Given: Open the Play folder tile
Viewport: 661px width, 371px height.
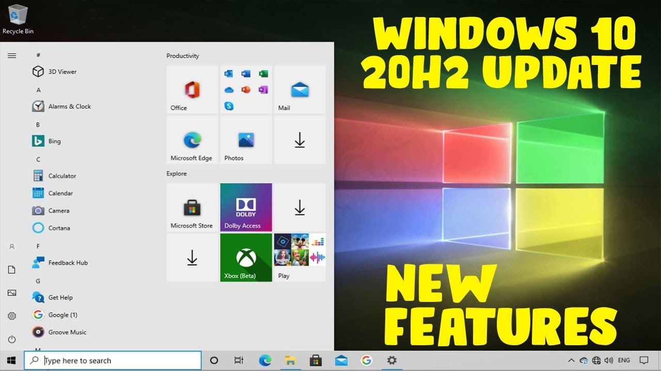Looking at the screenshot, I should (300, 258).
